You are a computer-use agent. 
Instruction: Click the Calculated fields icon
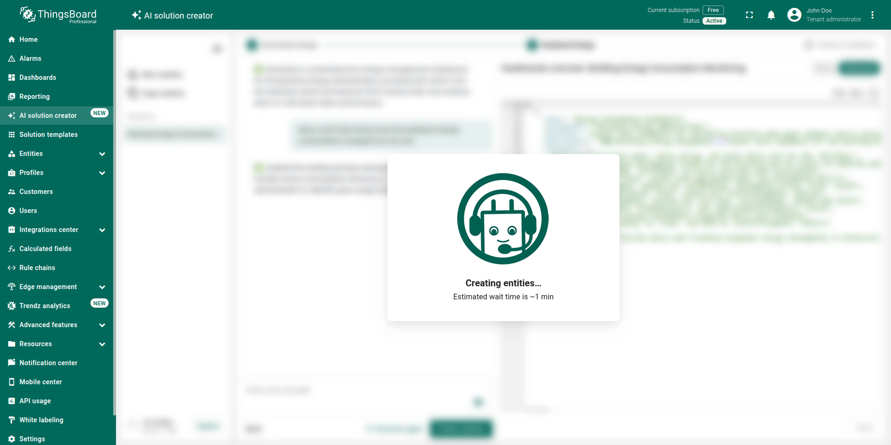click(12, 249)
